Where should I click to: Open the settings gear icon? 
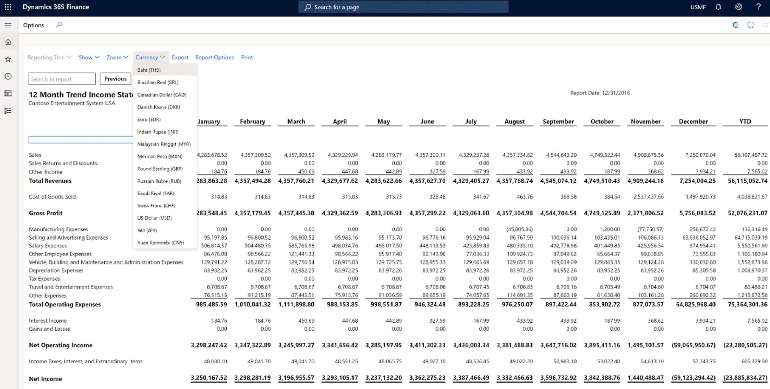point(738,7)
